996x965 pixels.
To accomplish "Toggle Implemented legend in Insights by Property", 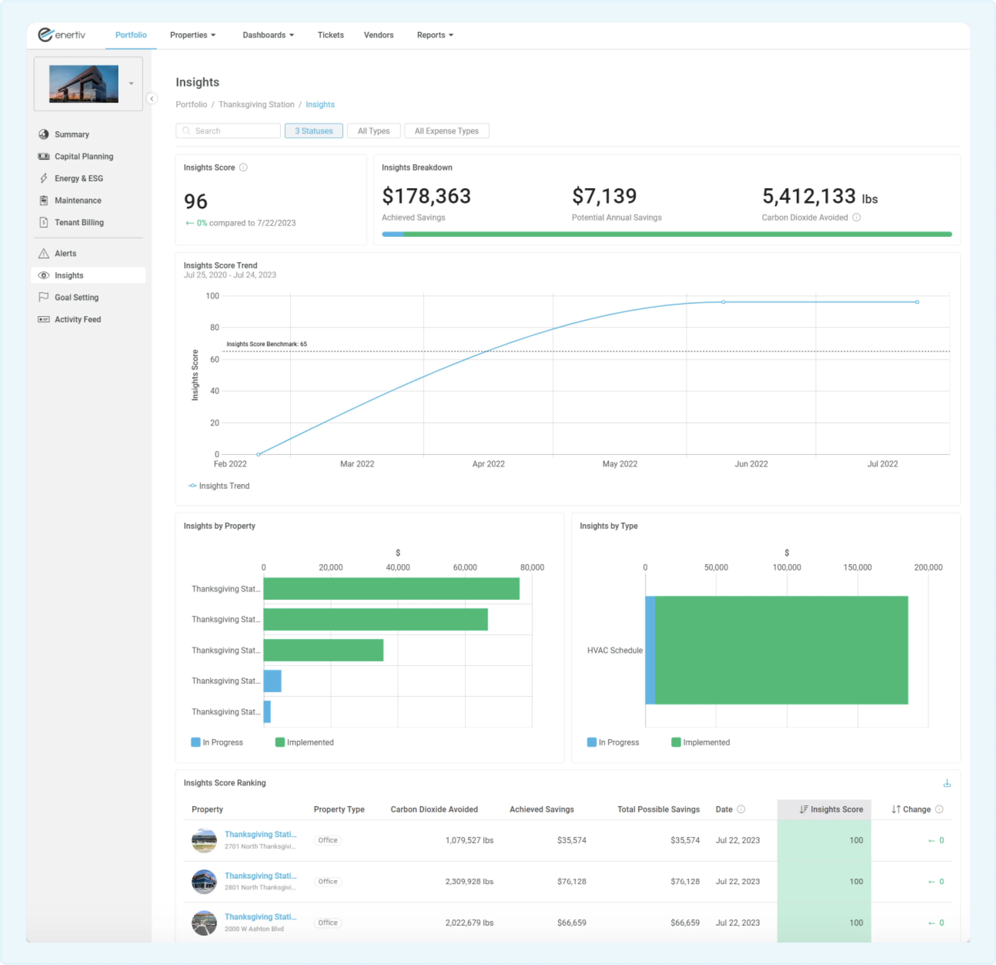I will pos(304,742).
